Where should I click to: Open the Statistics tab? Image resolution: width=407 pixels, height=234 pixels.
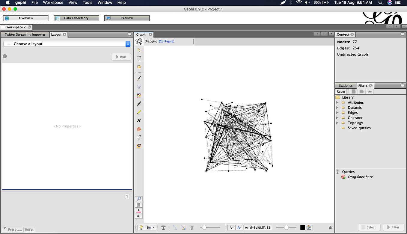point(346,85)
